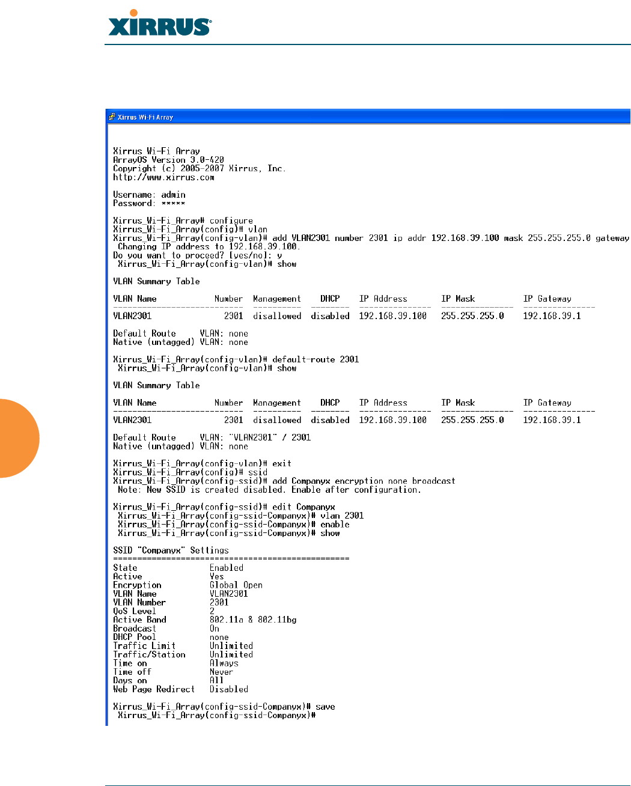Click the Xirrus logo at top
This screenshot has height=786, width=631.
(x=159, y=24)
